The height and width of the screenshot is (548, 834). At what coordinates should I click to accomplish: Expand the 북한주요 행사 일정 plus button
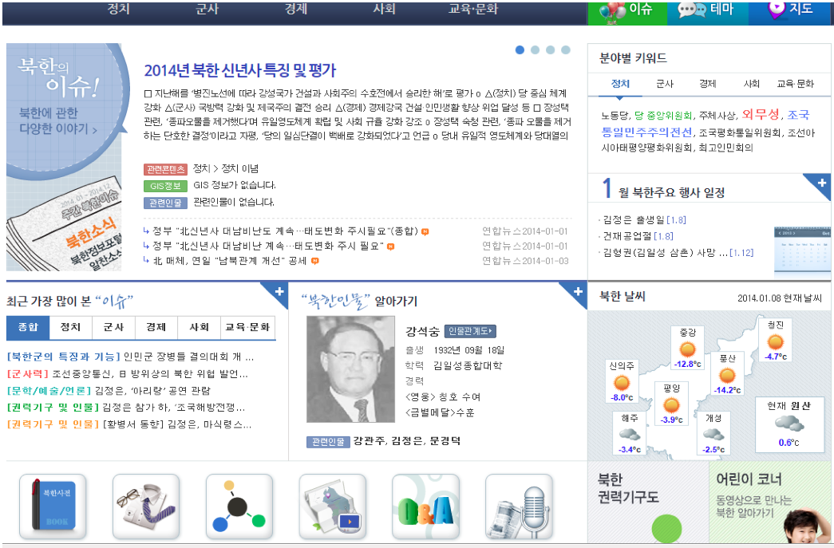(822, 184)
